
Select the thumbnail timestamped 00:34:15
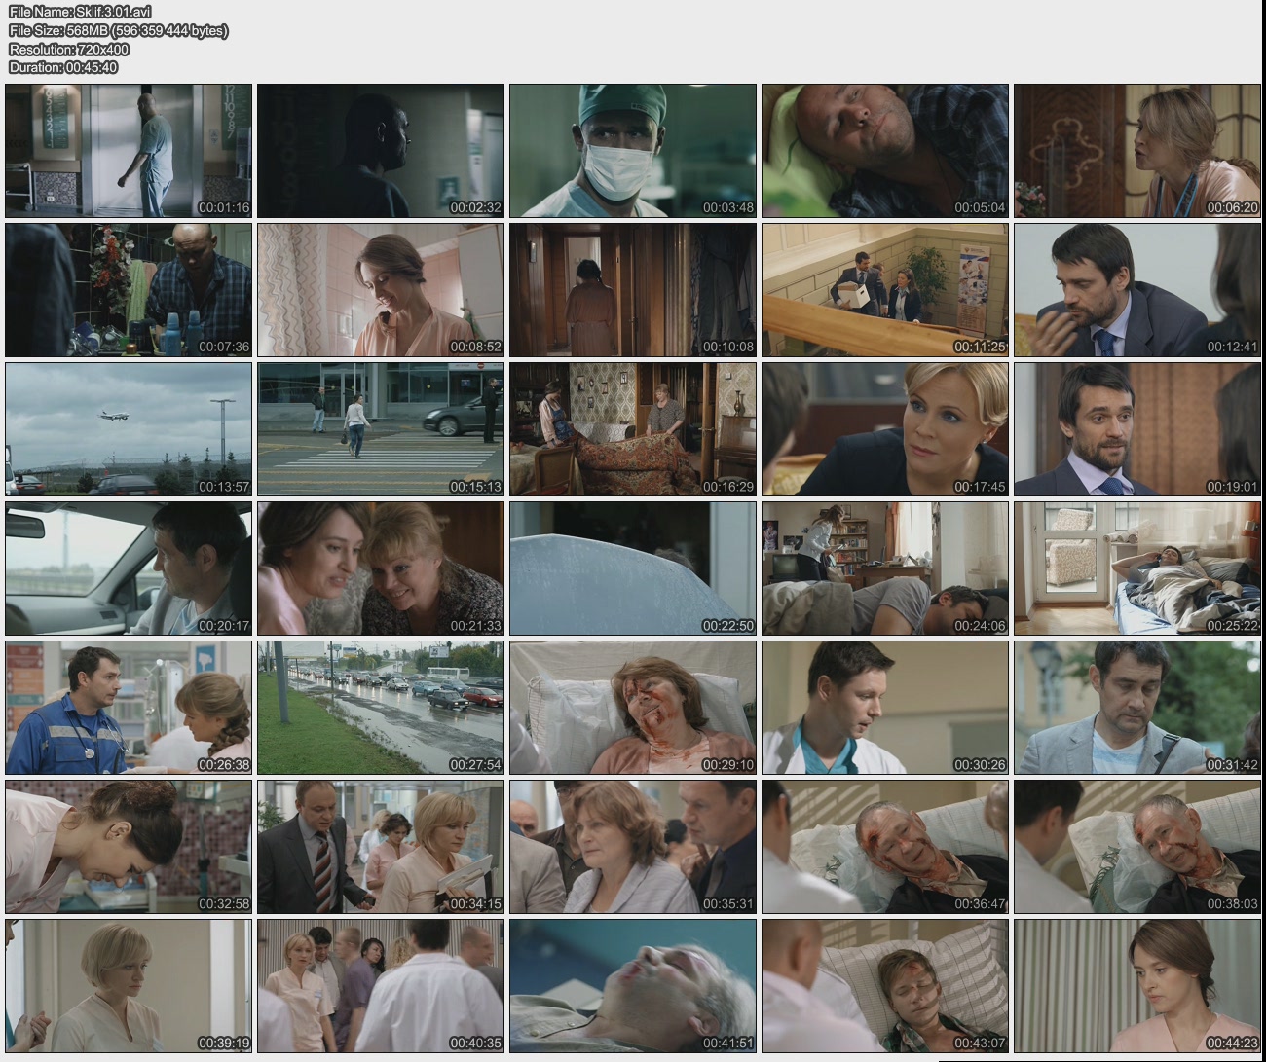(381, 847)
